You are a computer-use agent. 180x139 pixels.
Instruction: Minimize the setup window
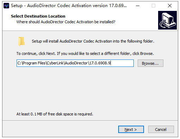click(x=138, y=6)
